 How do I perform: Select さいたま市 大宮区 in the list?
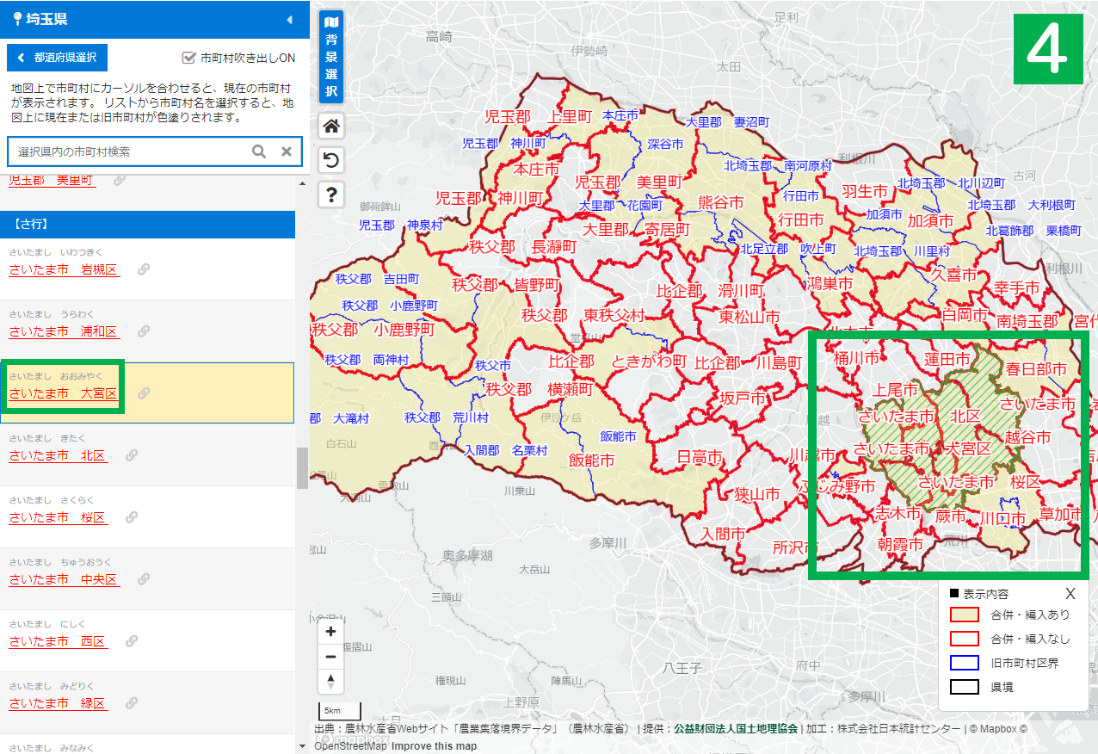tap(64, 393)
